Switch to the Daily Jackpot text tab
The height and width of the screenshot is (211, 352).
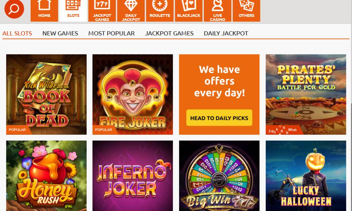[226, 33]
